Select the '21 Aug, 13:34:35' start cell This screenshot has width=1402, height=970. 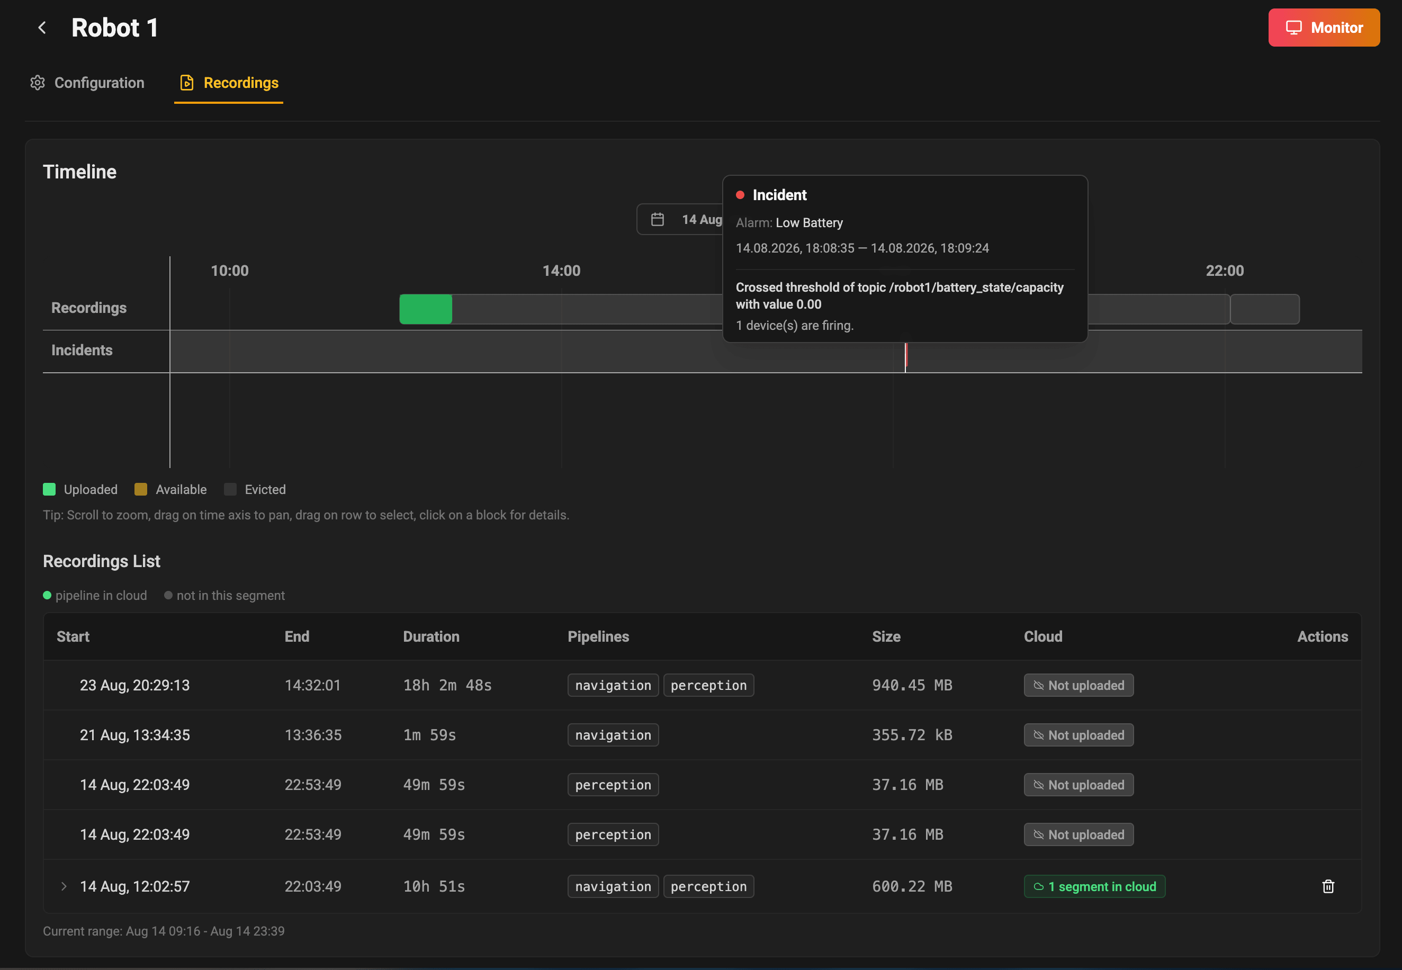[134, 735]
